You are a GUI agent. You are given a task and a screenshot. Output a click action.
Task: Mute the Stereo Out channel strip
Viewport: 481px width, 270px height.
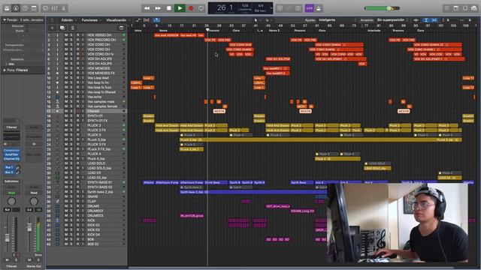coord(29,260)
